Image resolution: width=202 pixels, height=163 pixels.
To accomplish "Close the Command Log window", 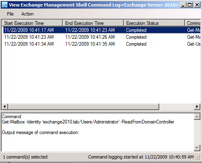I will pos(197,5).
